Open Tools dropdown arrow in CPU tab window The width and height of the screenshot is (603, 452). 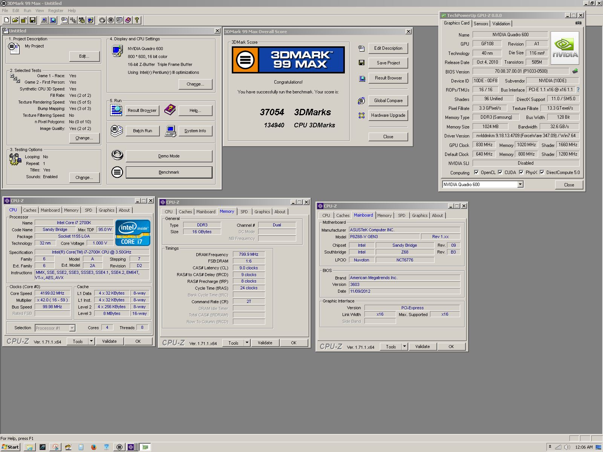pos(91,341)
